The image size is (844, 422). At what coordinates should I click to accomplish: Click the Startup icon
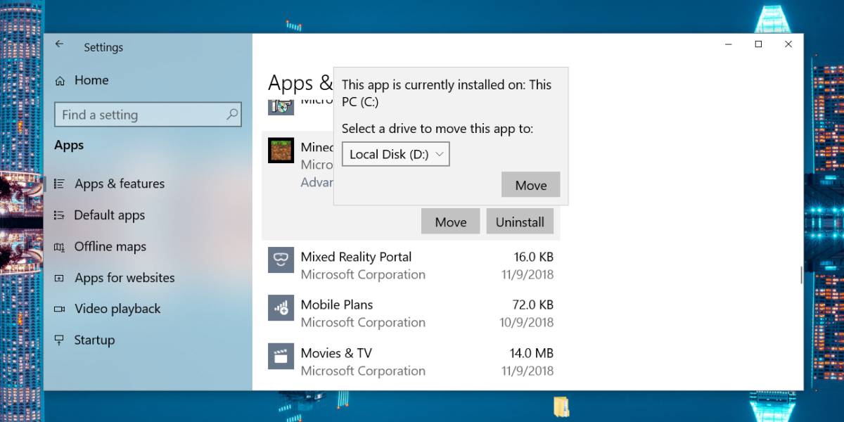tap(60, 340)
